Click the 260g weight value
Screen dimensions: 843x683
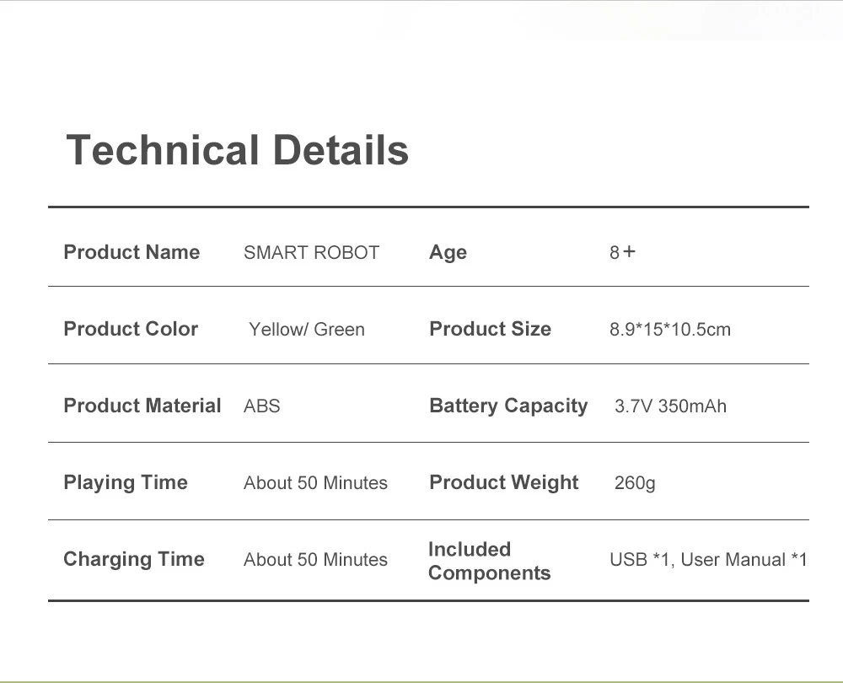635,483
